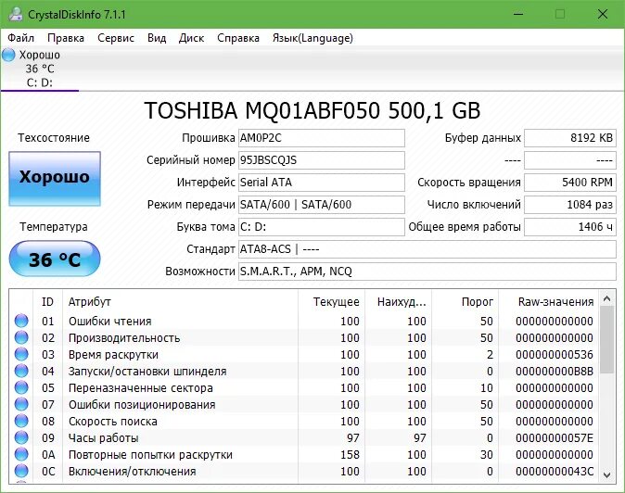This screenshot has height=493, width=625.
Task: Click the large Хорошо health status button
Action: [55, 179]
